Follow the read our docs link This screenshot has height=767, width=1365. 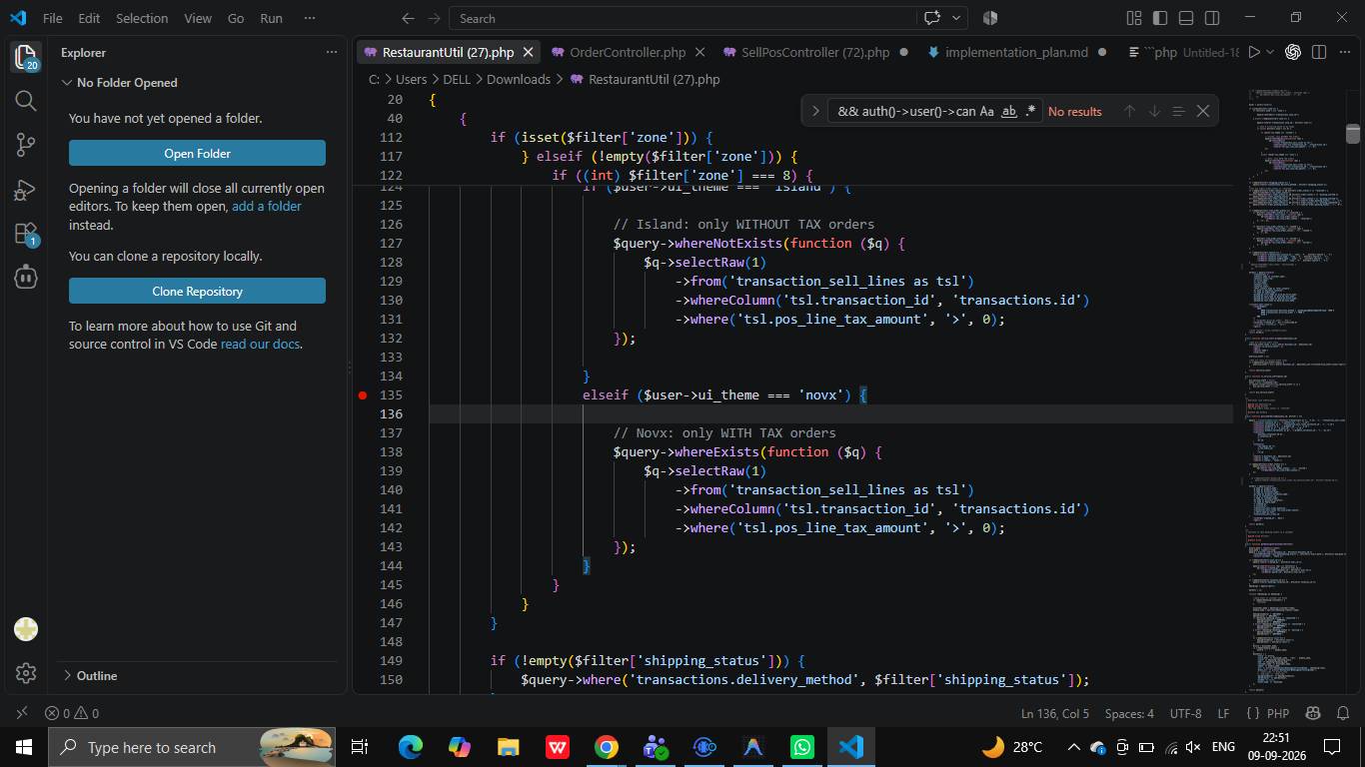pyautogui.click(x=260, y=344)
